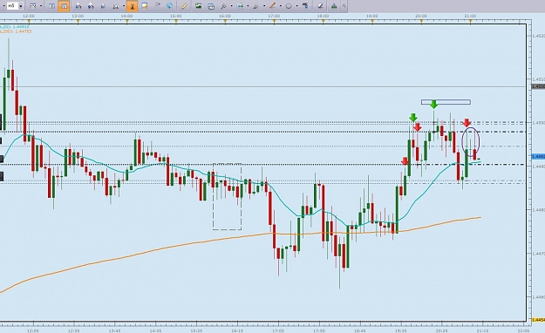
Task: Click the 12:00 time marker on top axis
Action: [x=29, y=16]
